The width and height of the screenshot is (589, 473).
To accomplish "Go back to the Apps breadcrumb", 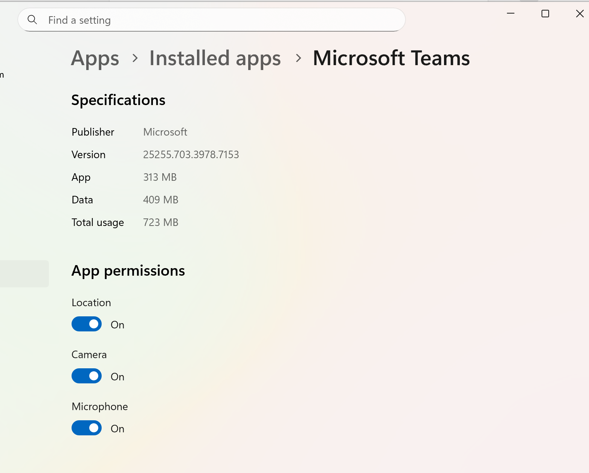I will 95,58.
